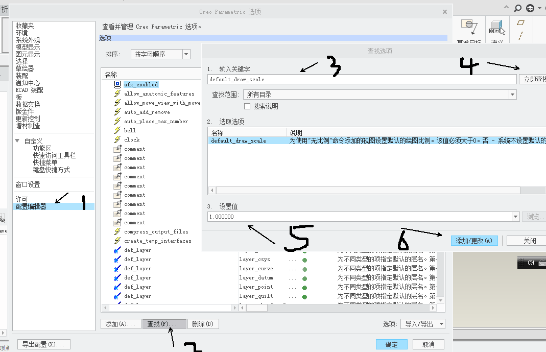Click green status dot next to layer_curve
Screen dimensions: 546x352
click(305, 269)
